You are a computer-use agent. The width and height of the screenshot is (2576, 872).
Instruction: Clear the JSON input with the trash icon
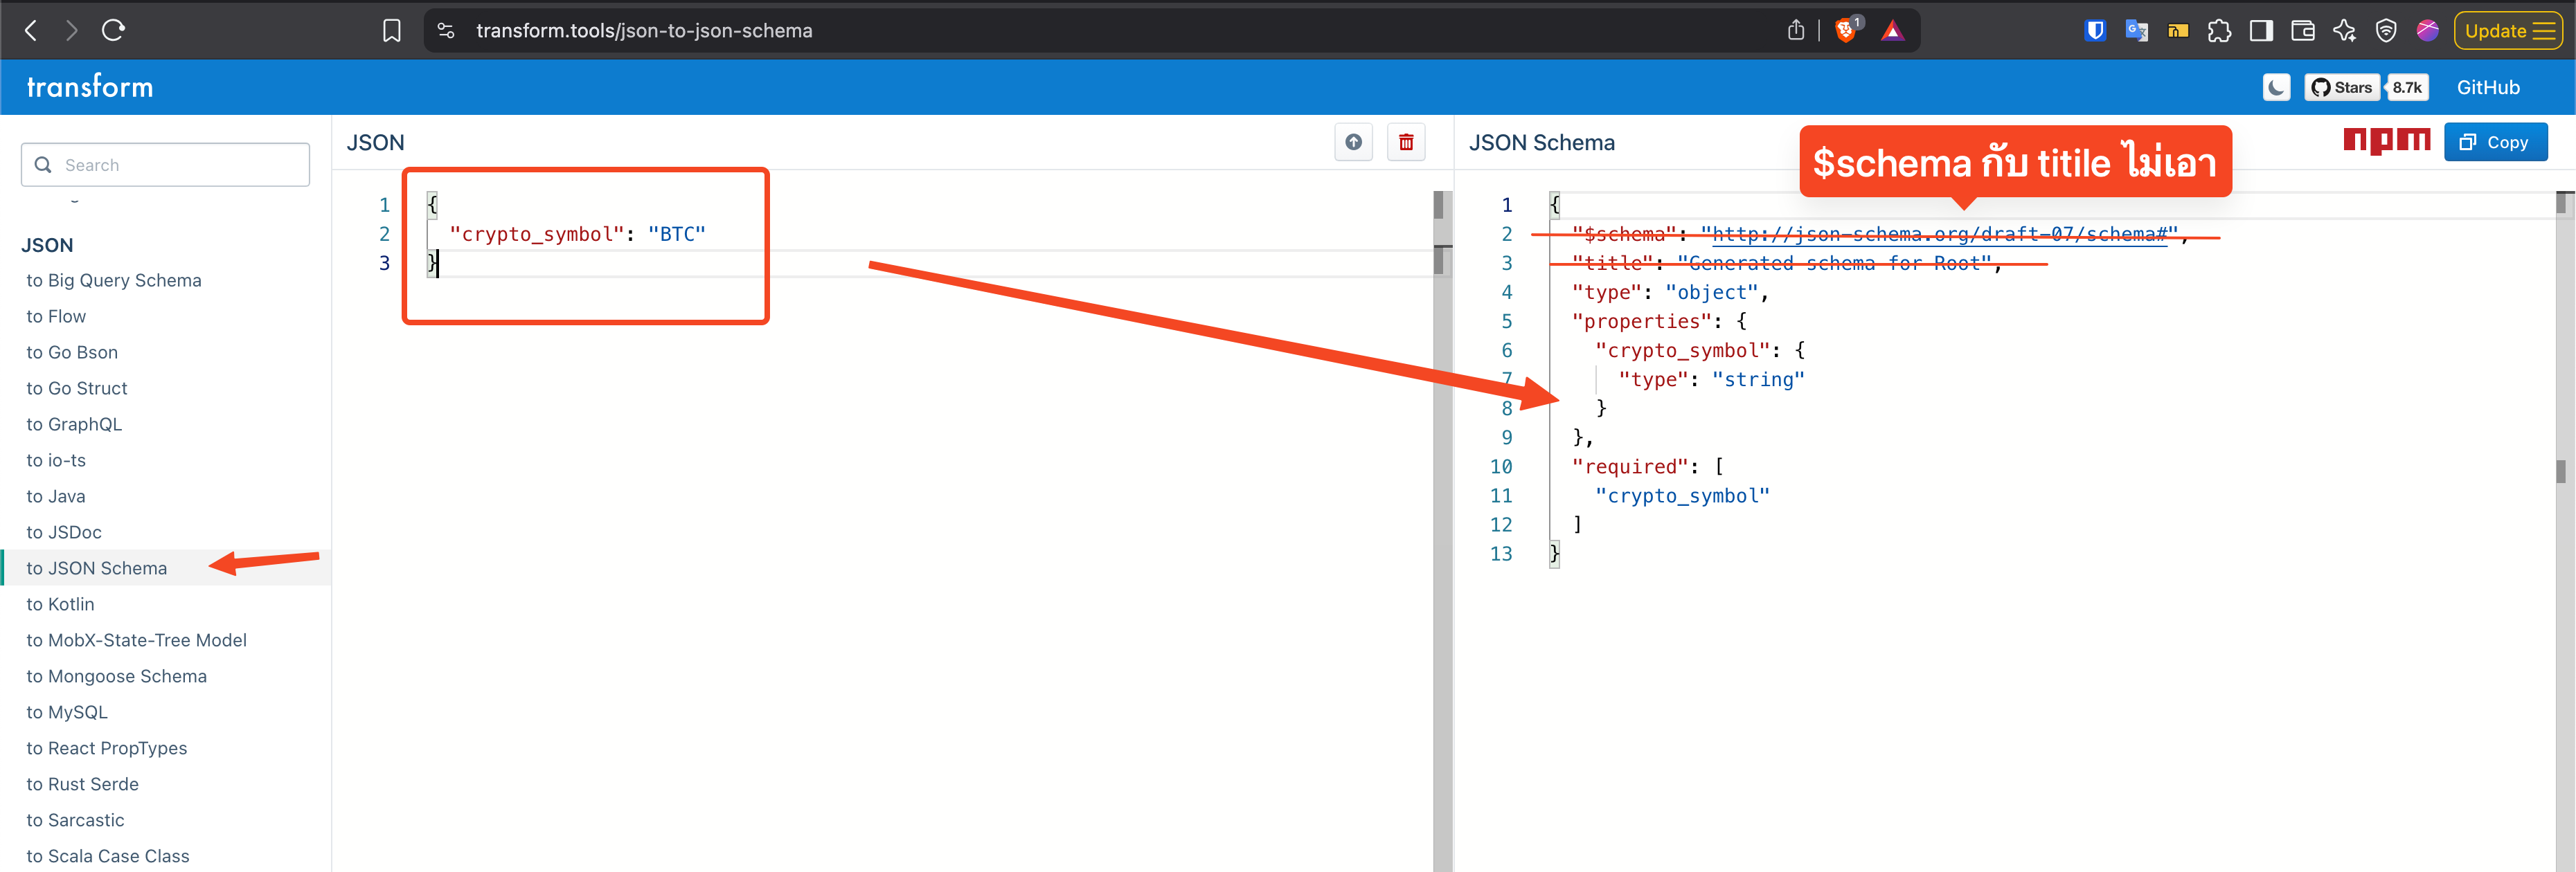click(x=1406, y=142)
